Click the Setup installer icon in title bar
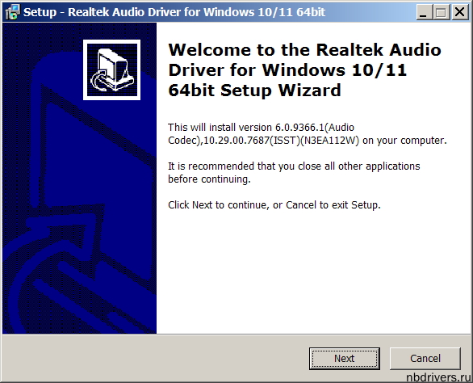The height and width of the screenshot is (383, 473). (x=13, y=12)
